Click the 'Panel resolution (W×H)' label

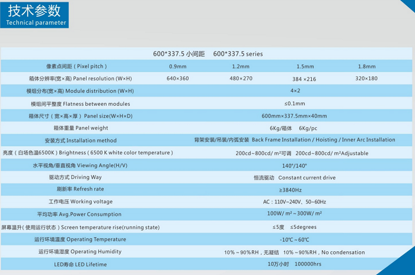[x=103, y=79]
